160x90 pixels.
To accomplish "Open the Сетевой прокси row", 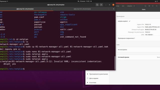I will click(x=138, y=57).
